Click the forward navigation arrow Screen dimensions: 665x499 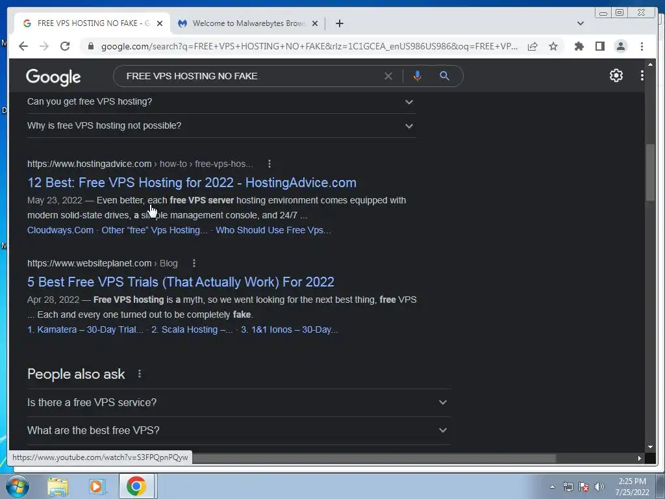click(44, 46)
